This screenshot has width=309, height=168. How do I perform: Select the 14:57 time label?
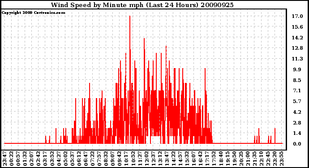point(180,159)
